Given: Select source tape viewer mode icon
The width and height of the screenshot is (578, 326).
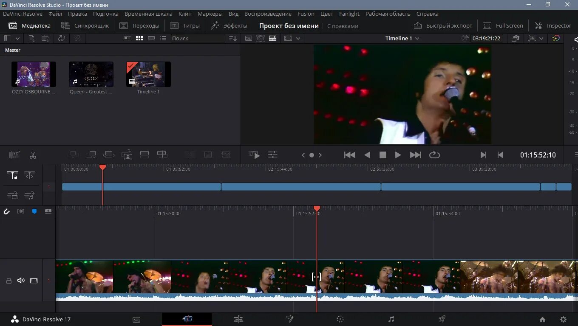Looking at the screenshot, I should click(x=261, y=38).
